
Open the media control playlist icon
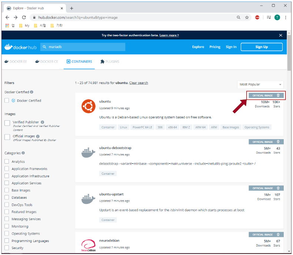point(269,17)
